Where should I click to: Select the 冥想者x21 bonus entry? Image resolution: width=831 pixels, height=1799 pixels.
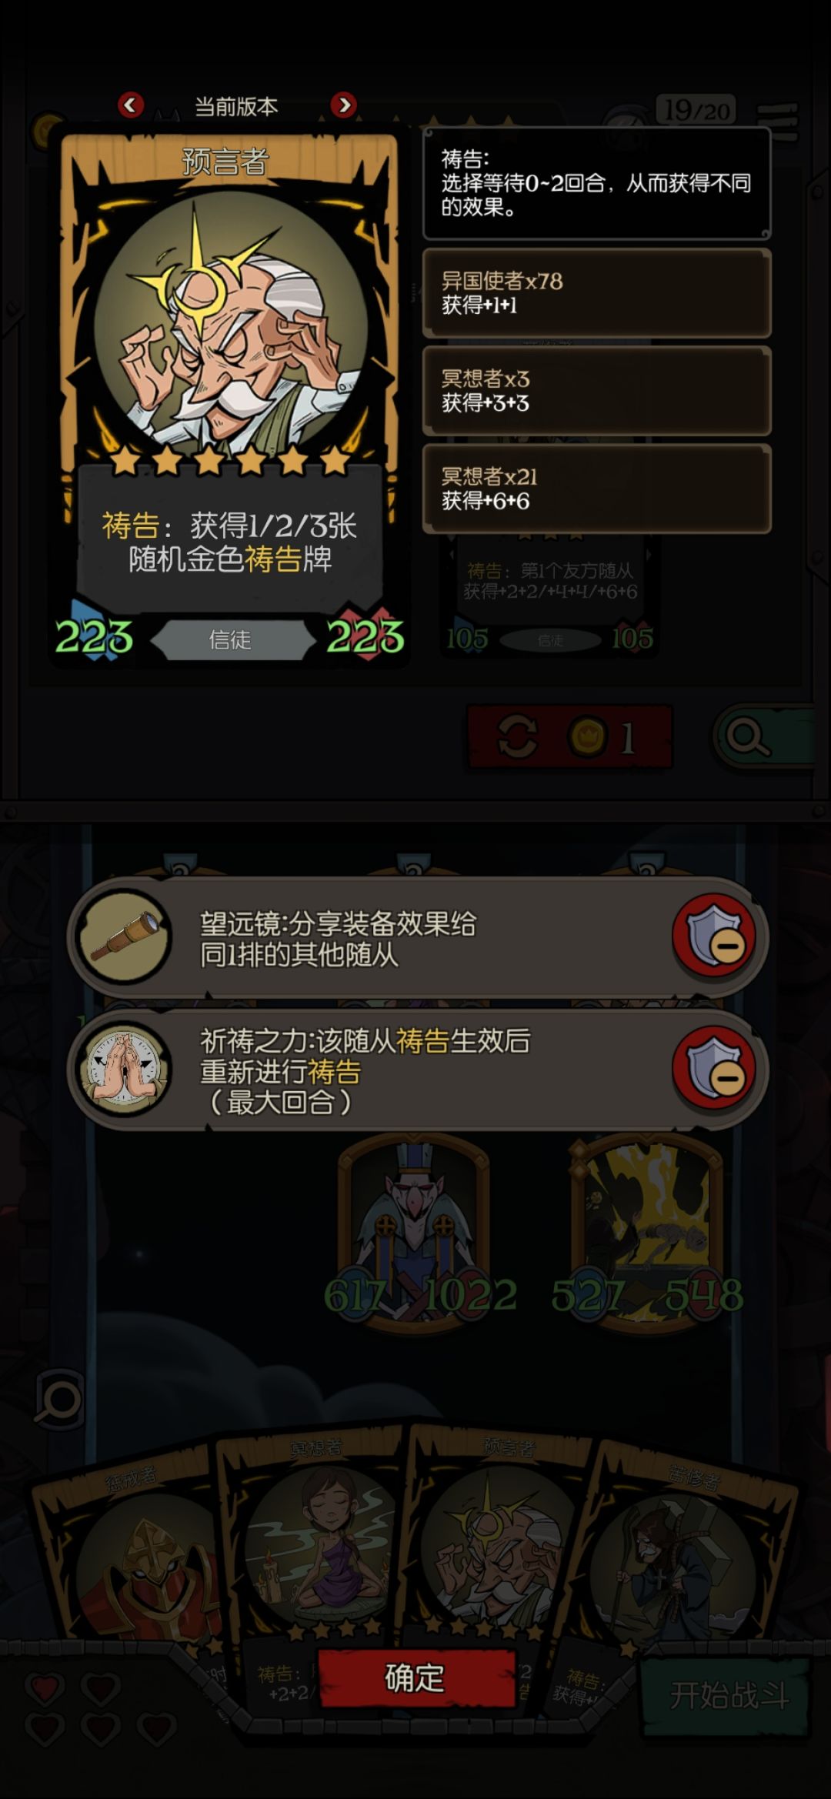597,489
